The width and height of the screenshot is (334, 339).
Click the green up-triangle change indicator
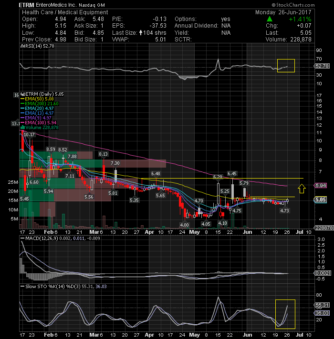[270, 19]
